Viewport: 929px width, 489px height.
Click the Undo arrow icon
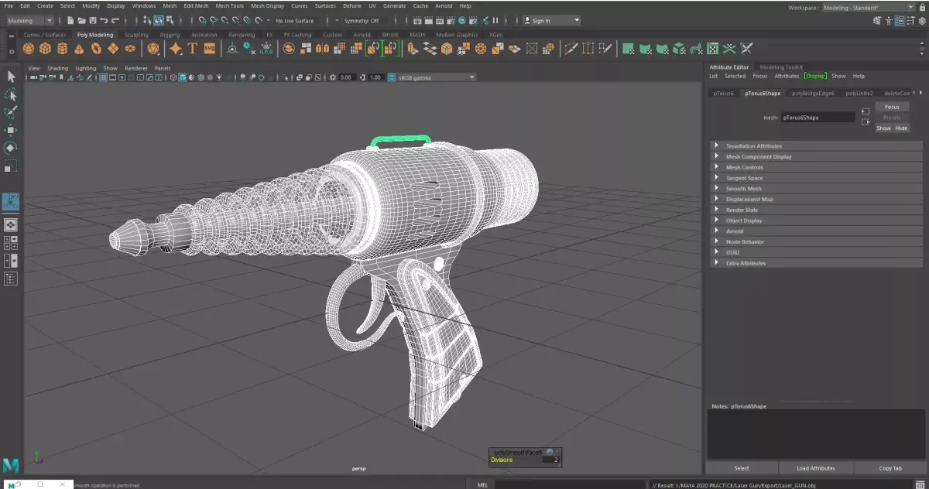tap(104, 20)
